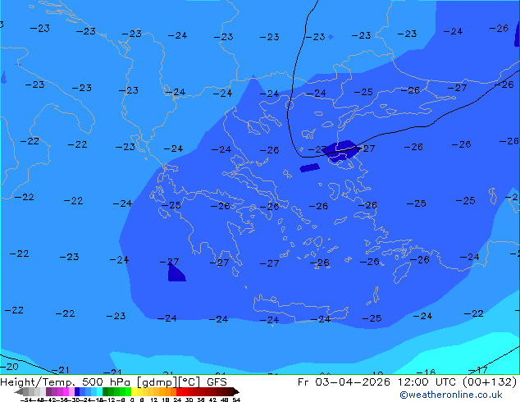Screen dimensions: 520x402
Task: Click the 12:00 UTC time label
Action: (x=428, y=382)
